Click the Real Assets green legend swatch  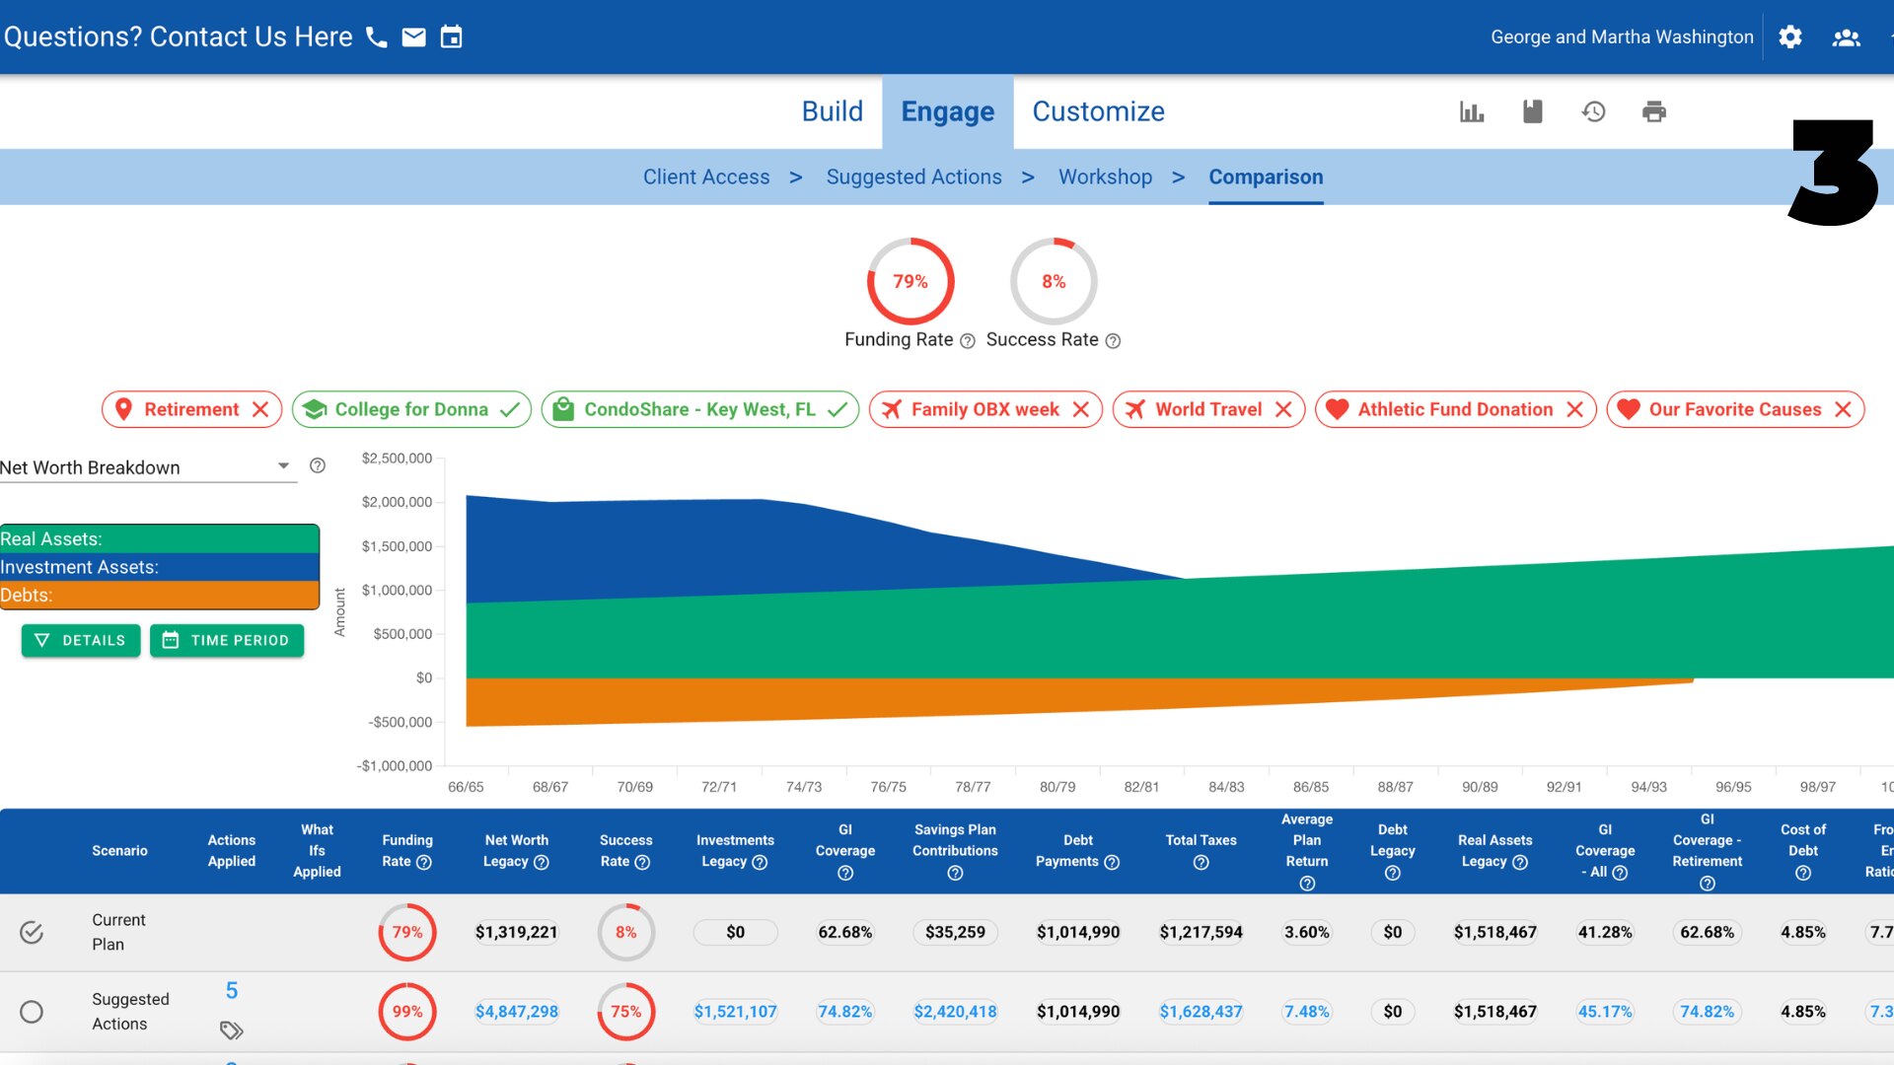point(160,539)
